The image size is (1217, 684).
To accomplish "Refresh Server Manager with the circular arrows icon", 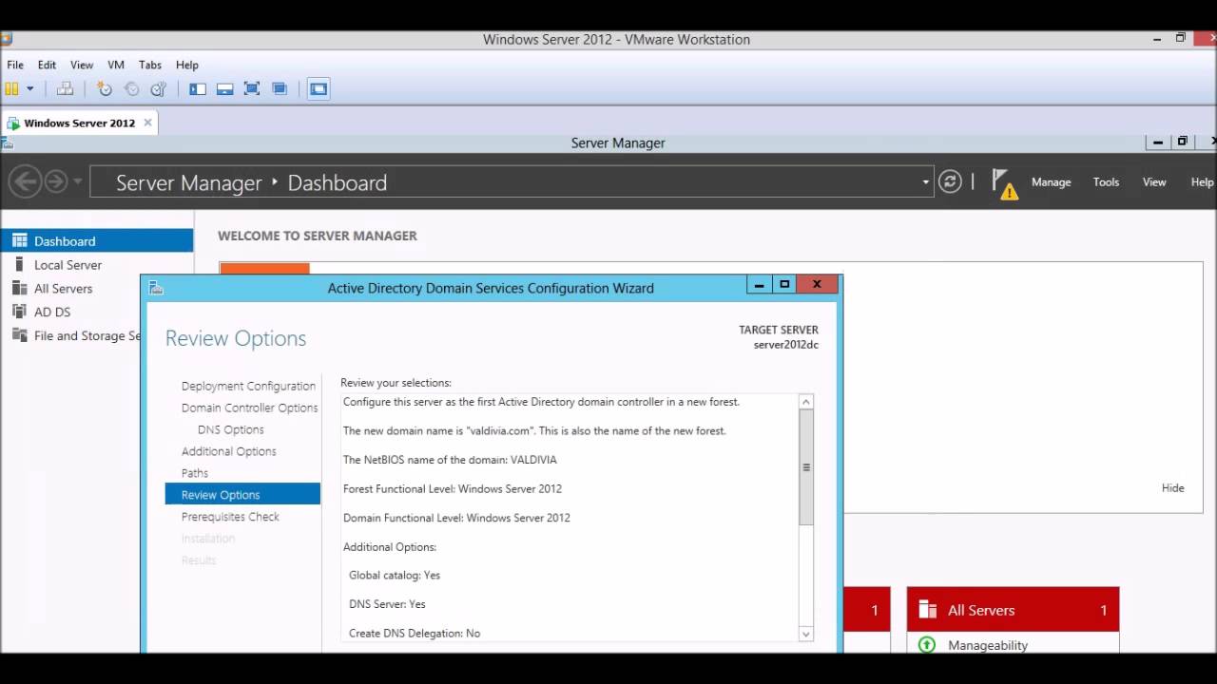I will 950,181.
